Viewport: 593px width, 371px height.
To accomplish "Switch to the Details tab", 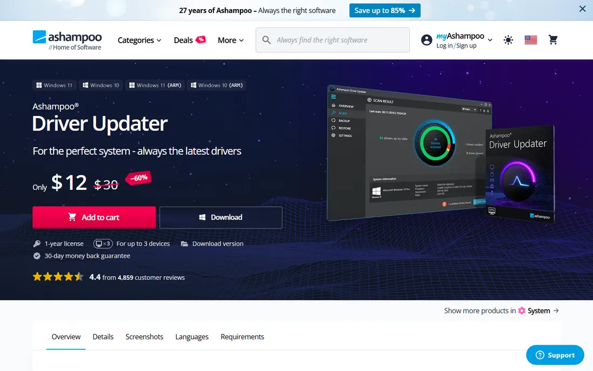I will tap(103, 336).
